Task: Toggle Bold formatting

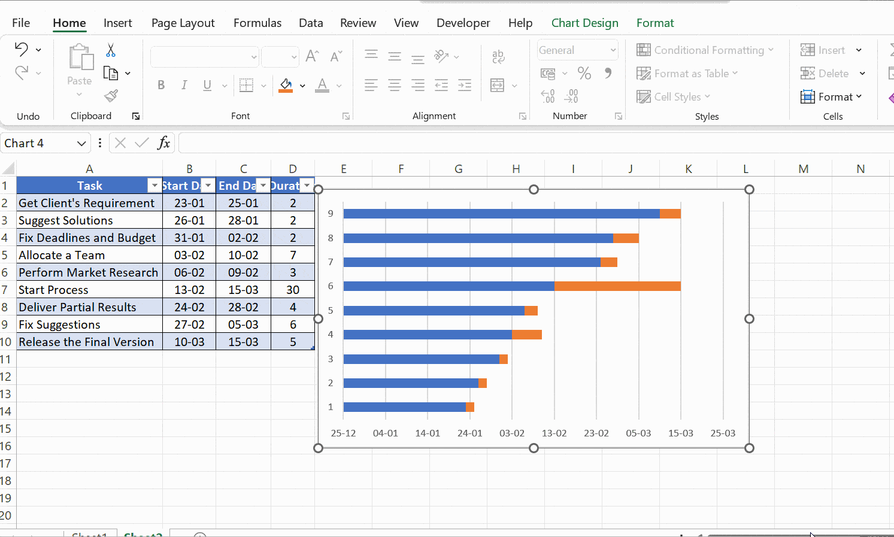Action: coord(160,84)
